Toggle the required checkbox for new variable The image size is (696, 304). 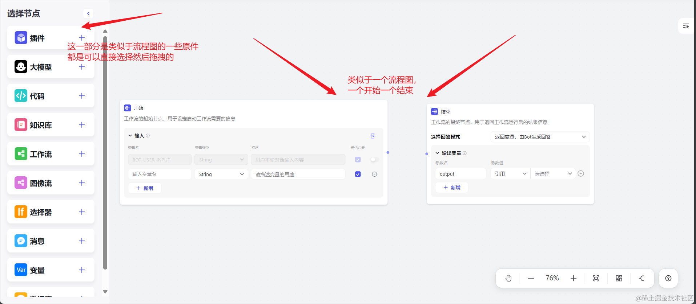coord(358,174)
